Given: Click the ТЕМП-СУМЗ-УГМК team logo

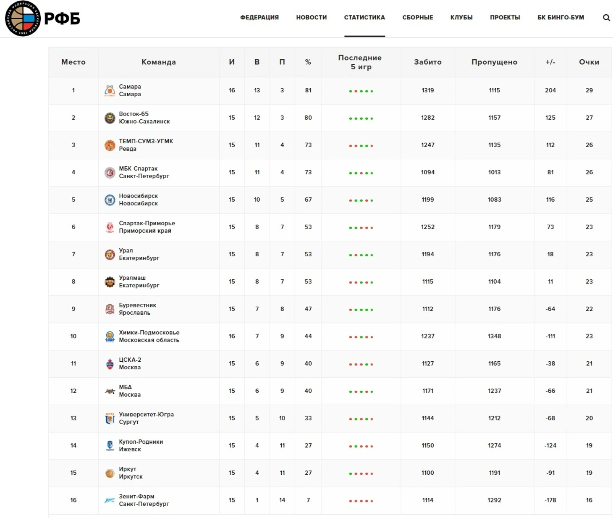Looking at the screenshot, I should point(110,145).
